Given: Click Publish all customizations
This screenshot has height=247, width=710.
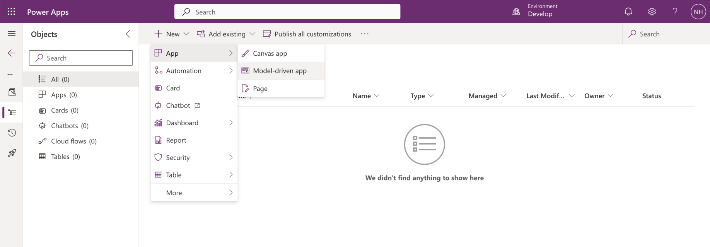Looking at the screenshot, I should tap(307, 34).
